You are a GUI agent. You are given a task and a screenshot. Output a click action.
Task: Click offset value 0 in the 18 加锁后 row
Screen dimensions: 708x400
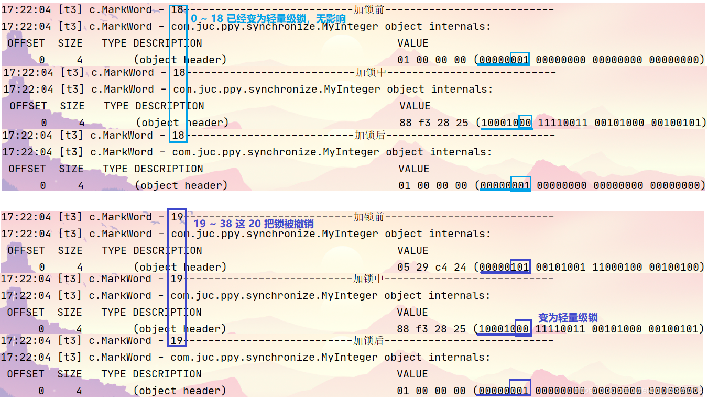(42, 185)
